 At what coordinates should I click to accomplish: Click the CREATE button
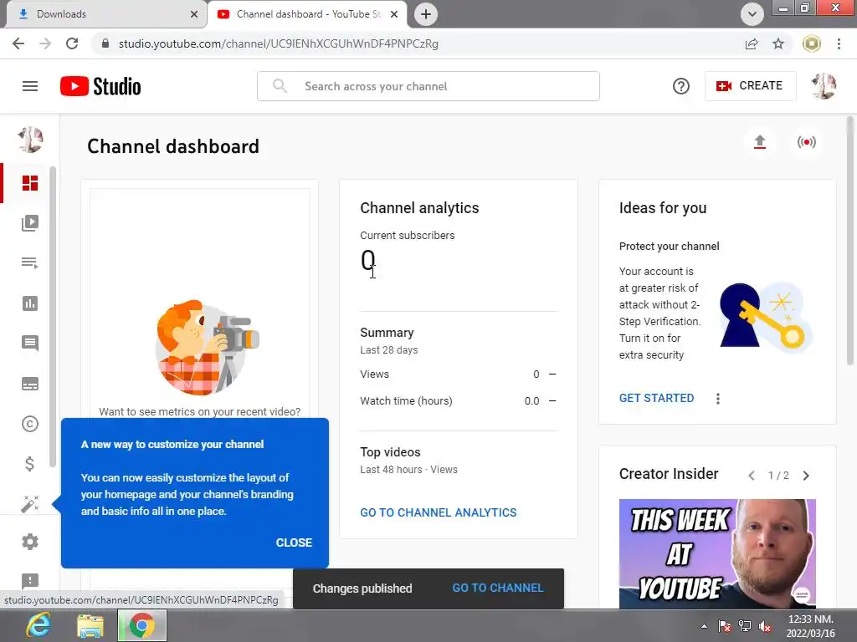[750, 86]
